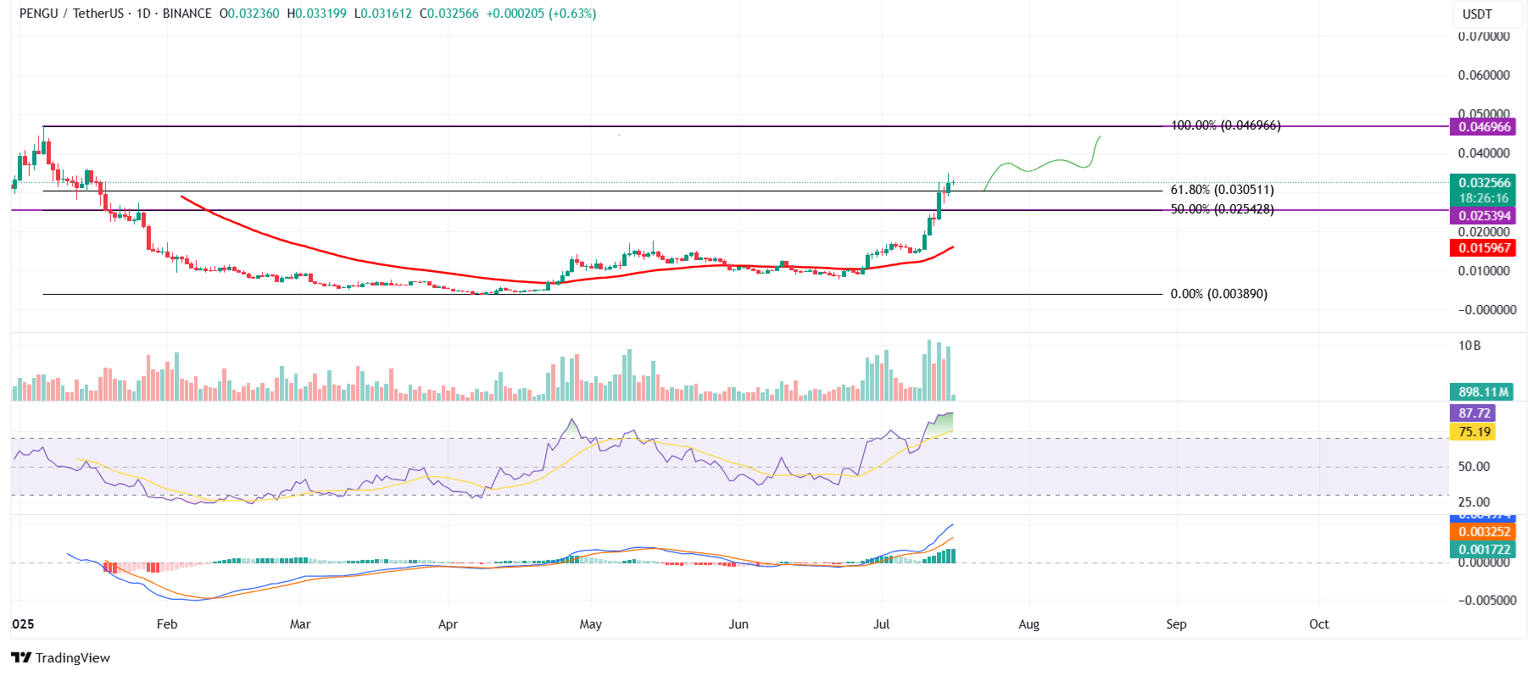This screenshot has width=1538, height=676.
Task: Click the 50.00% (0.025428) Fibonacci label
Action: coord(1222,209)
